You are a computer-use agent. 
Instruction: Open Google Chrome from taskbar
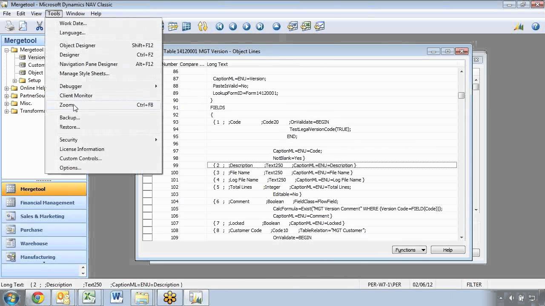[37, 297]
